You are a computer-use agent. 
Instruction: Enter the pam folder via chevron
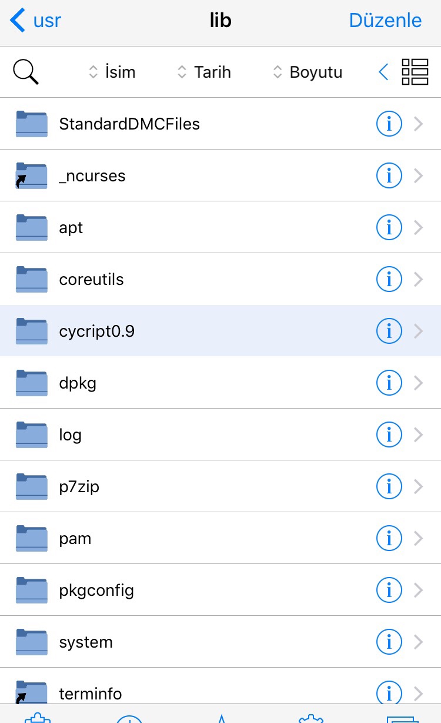tap(419, 539)
